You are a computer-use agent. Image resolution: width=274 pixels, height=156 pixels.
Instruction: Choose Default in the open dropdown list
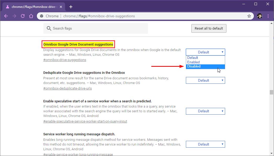tap(206, 58)
